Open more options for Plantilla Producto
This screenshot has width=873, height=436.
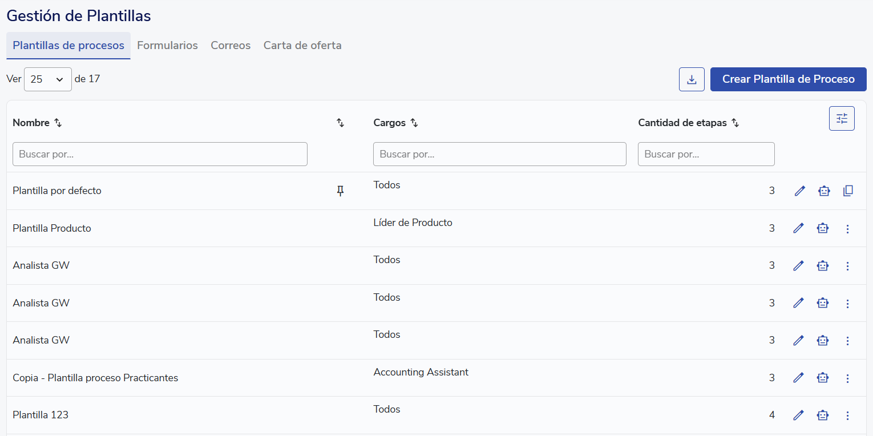tap(847, 229)
